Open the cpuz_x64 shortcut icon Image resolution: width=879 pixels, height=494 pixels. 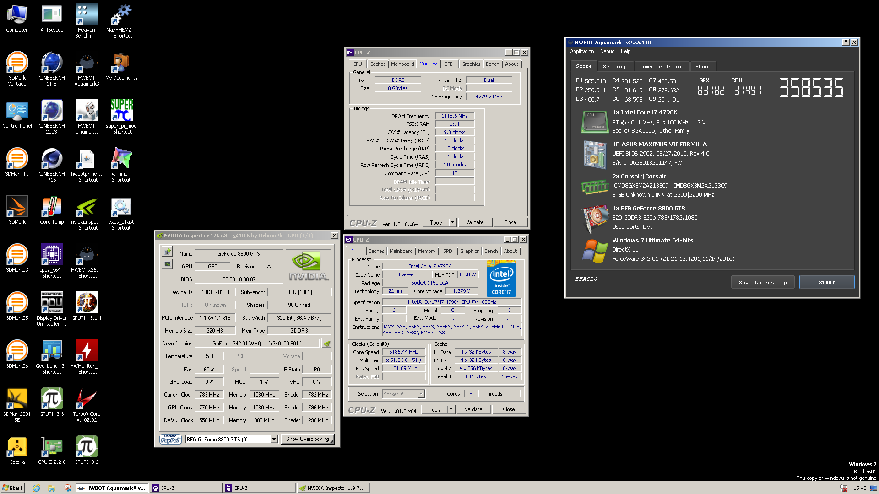tap(52, 261)
